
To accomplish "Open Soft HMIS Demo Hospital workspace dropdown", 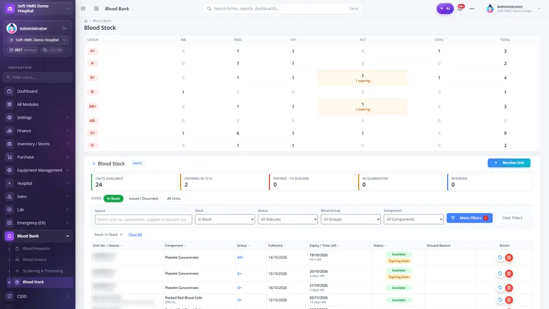I will (x=38, y=9).
